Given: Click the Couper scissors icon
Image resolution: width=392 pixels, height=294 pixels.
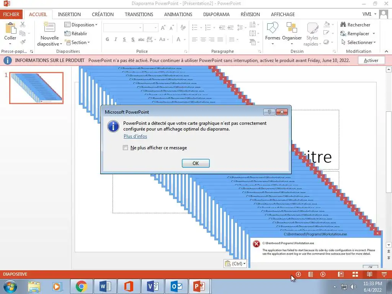Looking at the screenshot, I should (x=23, y=24).
